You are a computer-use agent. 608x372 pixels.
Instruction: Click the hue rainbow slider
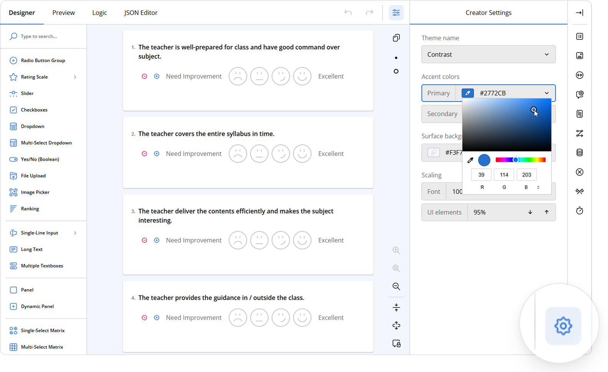(521, 160)
